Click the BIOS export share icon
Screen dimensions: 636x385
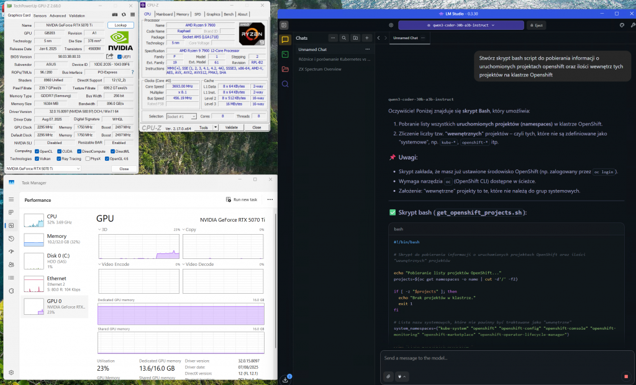point(111,57)
